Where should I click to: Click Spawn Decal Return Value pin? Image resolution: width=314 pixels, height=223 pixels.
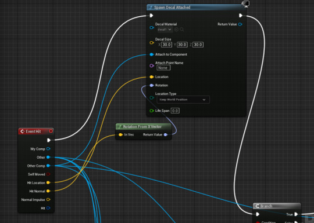pyautogui.click(x=240, y=24)
